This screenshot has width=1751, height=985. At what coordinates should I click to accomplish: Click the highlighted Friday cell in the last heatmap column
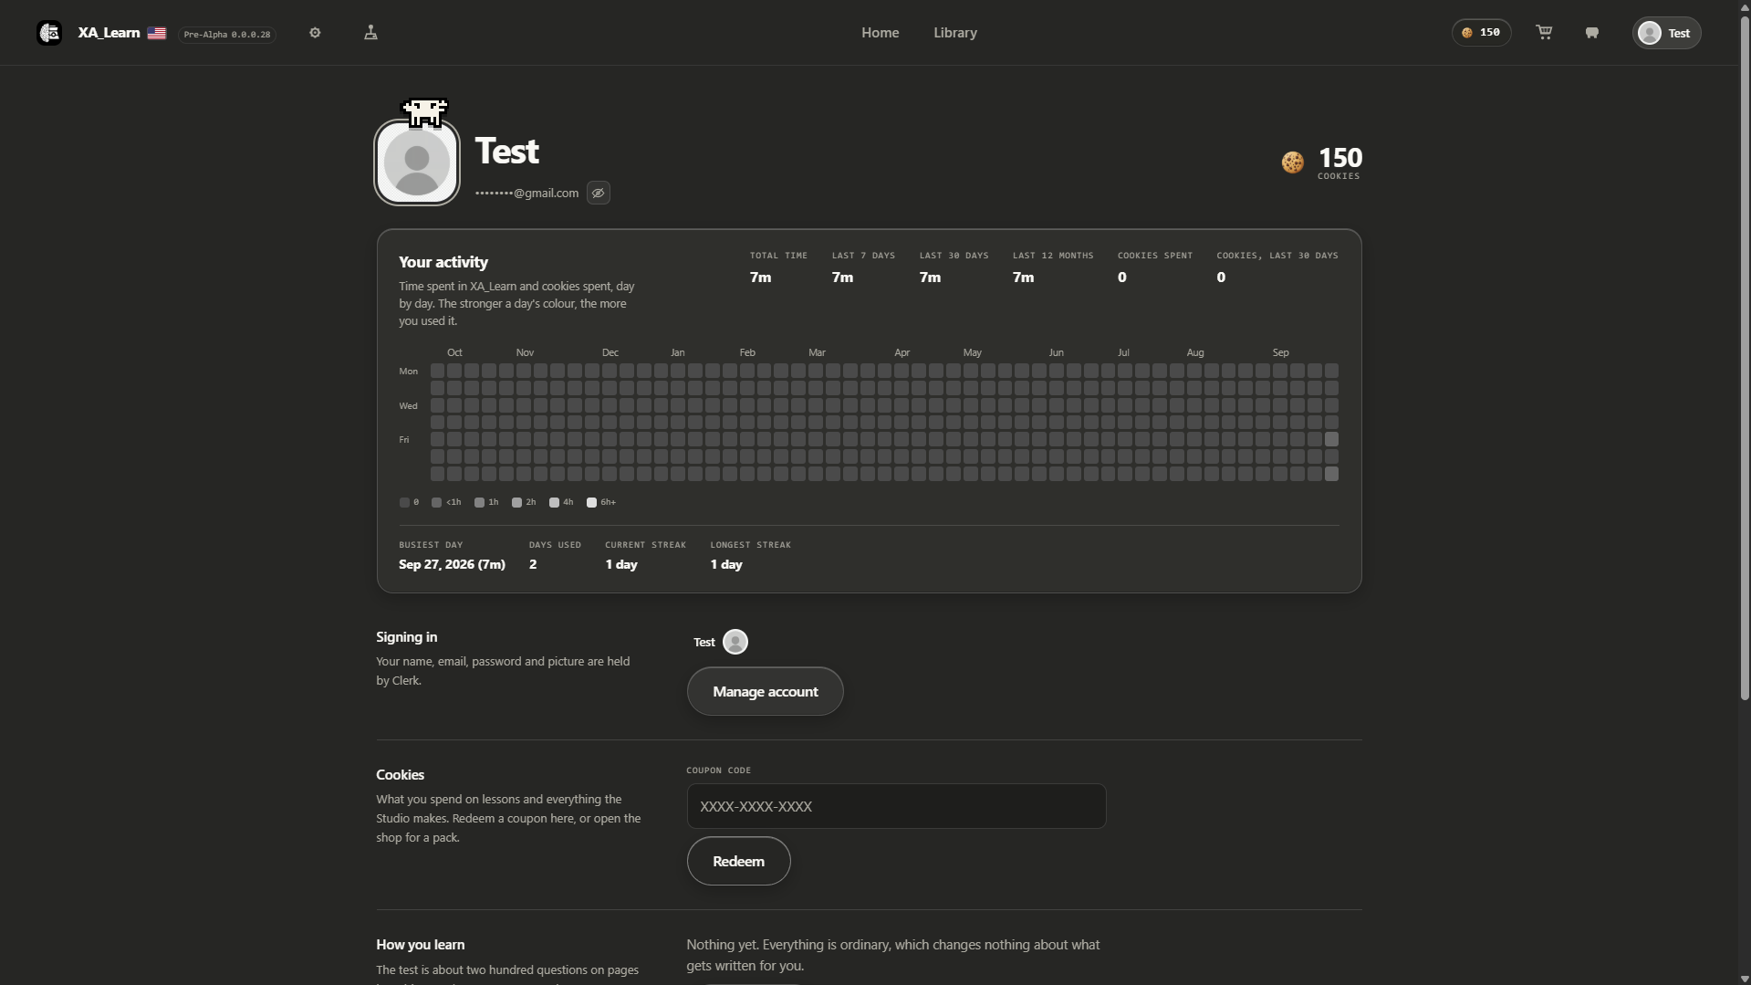1331,439
